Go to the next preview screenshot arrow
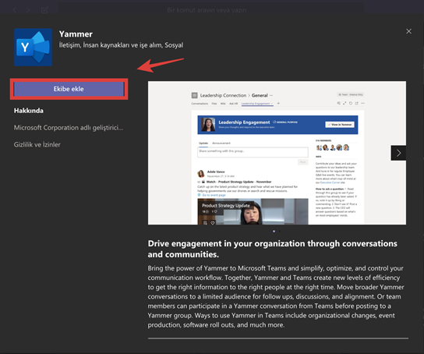This screenshot has height=354, width=424. 398,153
